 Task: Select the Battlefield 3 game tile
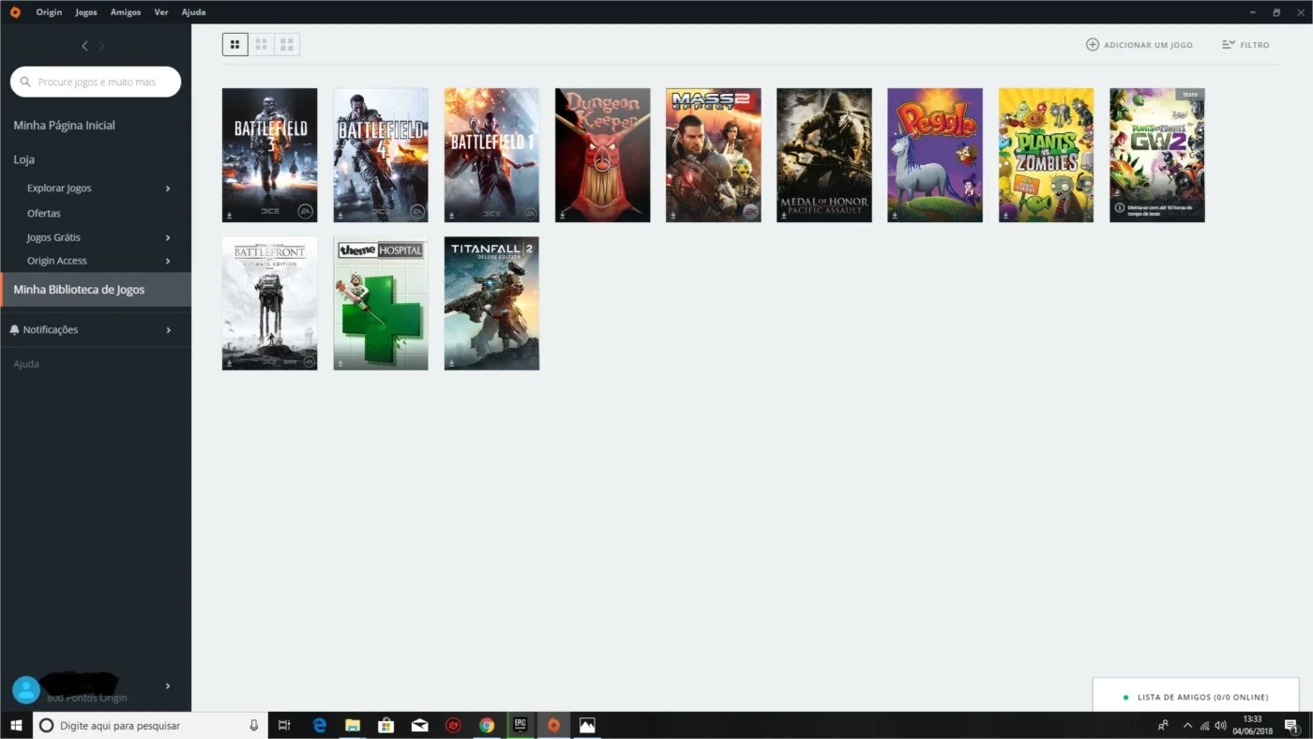point(270,155)
